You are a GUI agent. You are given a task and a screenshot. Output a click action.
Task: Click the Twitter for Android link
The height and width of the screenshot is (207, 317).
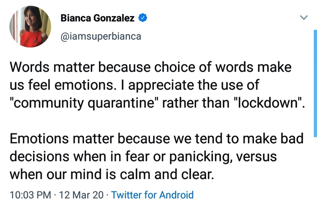tap(153, 195)
